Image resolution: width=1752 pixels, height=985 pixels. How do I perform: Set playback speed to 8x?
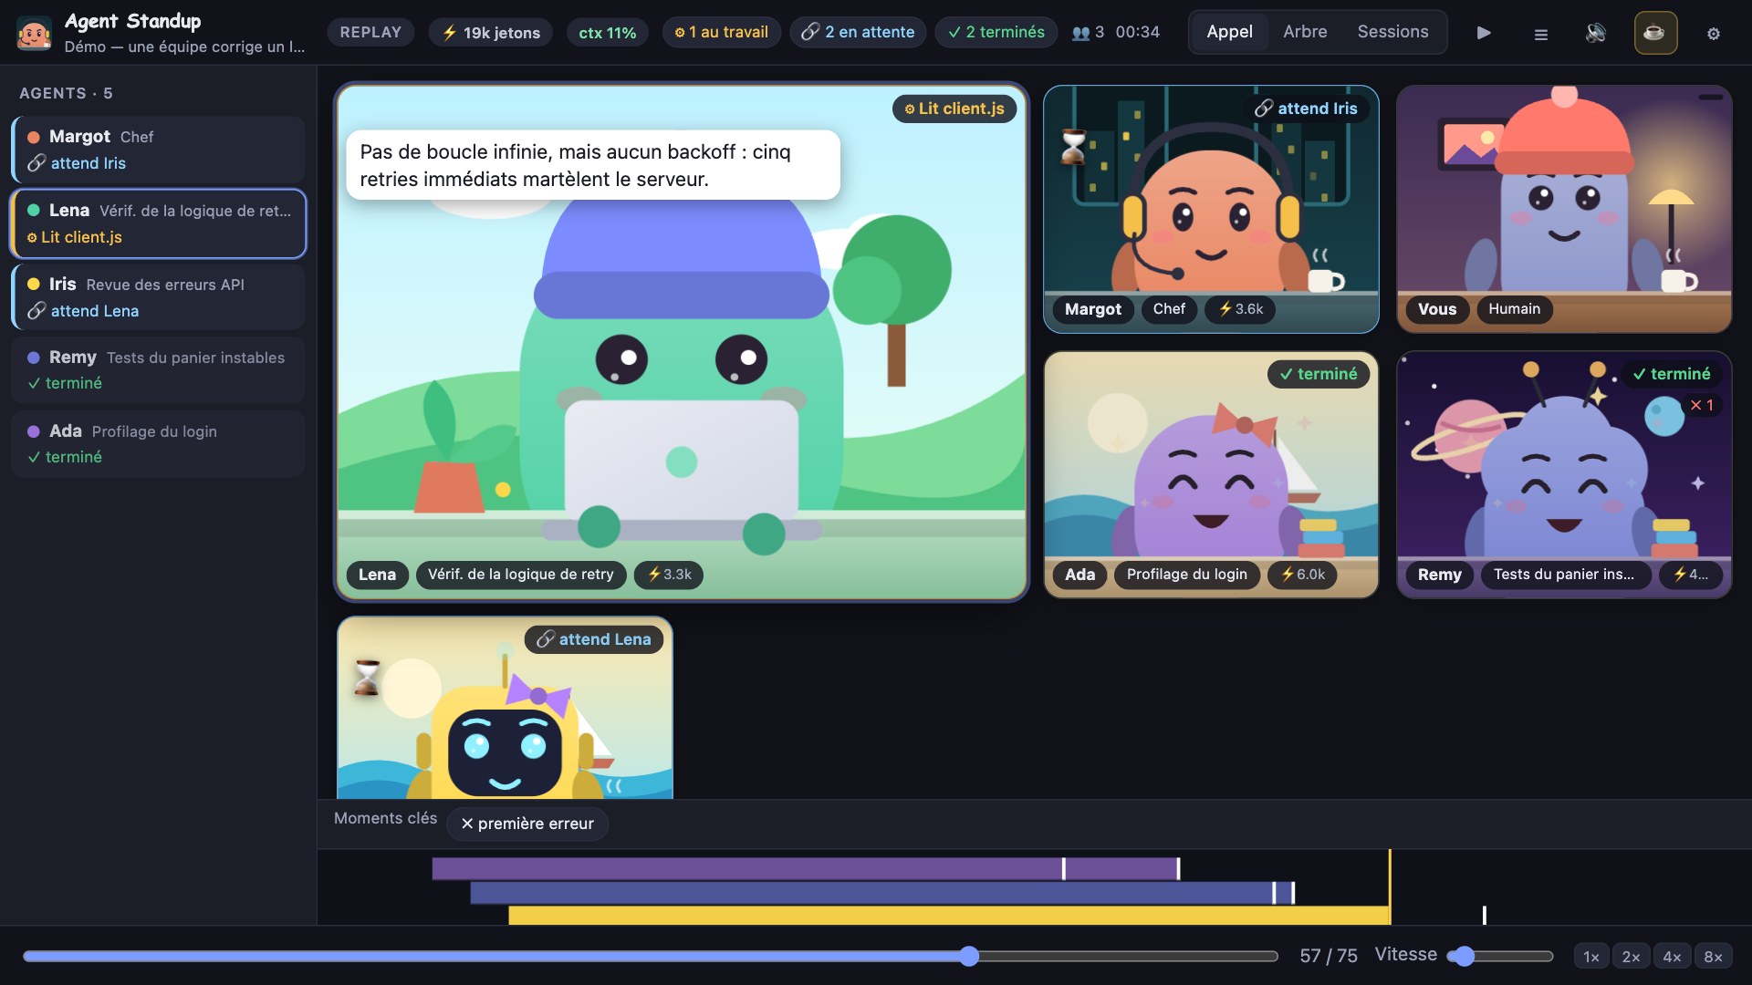pos(1713,956)
